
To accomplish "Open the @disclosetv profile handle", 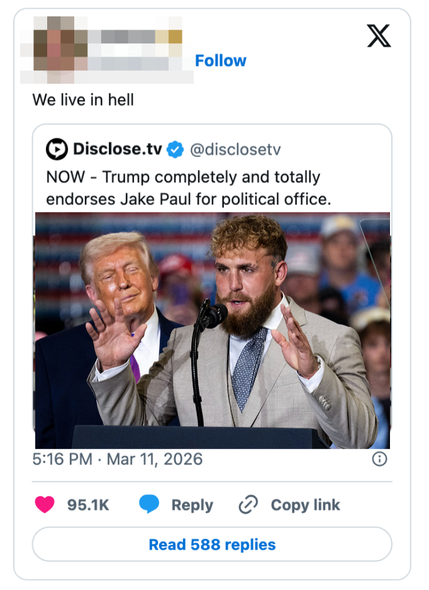I will click(236, 150).
